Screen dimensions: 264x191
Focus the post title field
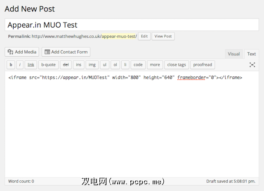pos(132,25)
